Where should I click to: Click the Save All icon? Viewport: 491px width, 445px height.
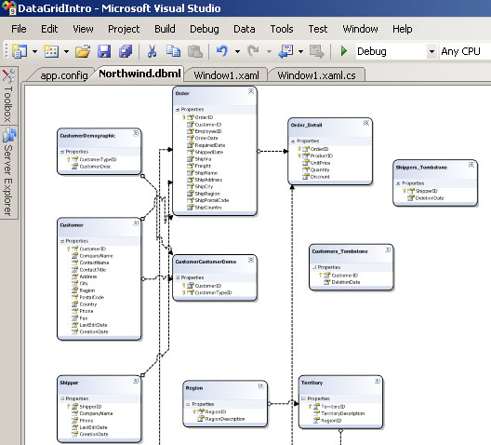126,51
